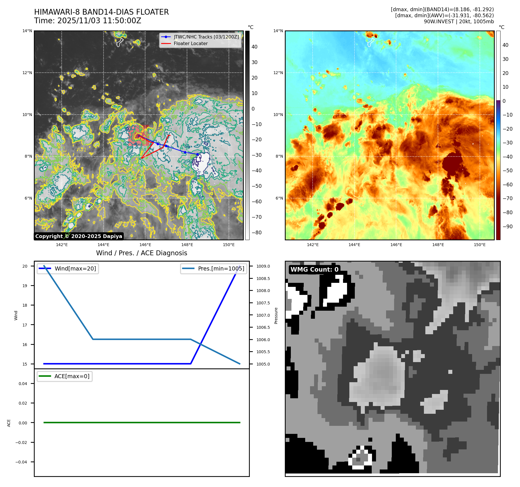Click the Pres.[min=1005] legend entry
Image resolution: width=520 pixels, height=487 pixels.
point(214,269)
